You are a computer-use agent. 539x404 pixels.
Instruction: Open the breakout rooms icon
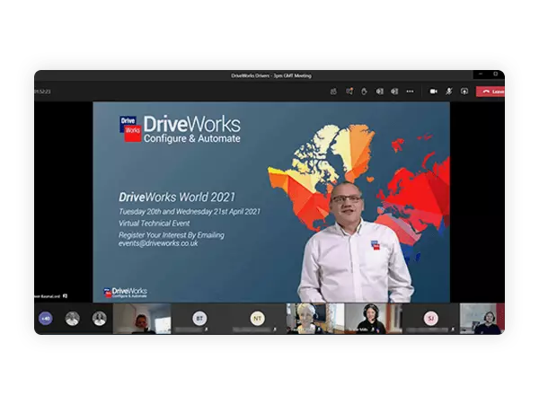(379, 92)
